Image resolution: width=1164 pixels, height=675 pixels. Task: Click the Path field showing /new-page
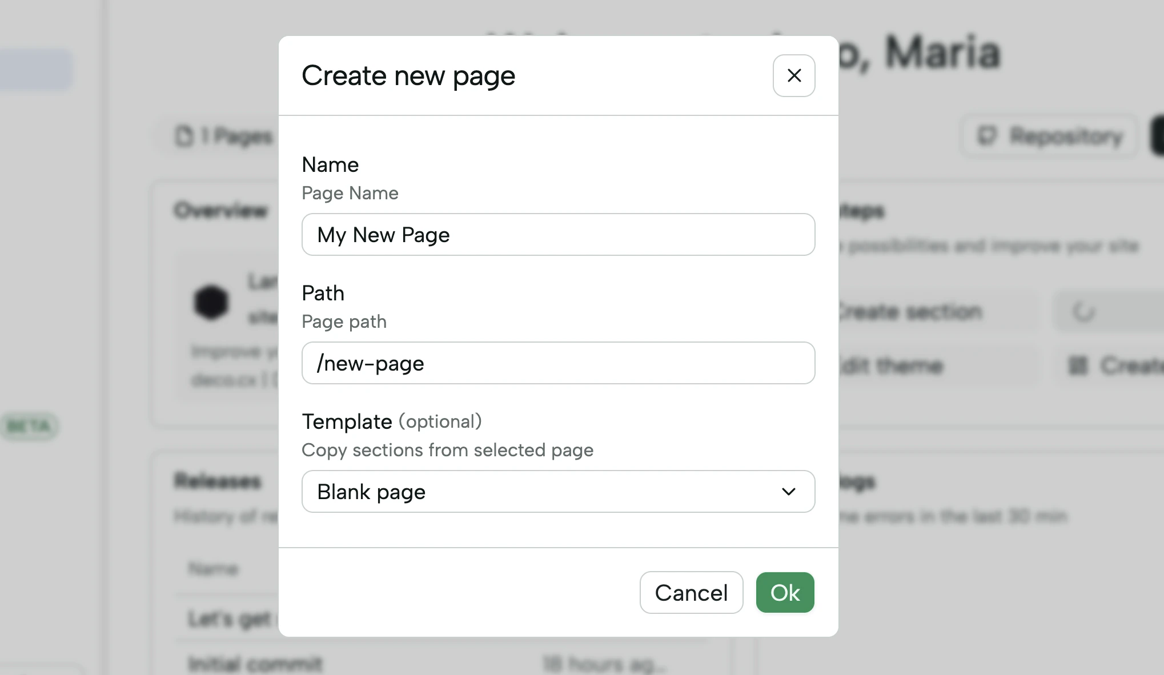click(x=557, y=363)
